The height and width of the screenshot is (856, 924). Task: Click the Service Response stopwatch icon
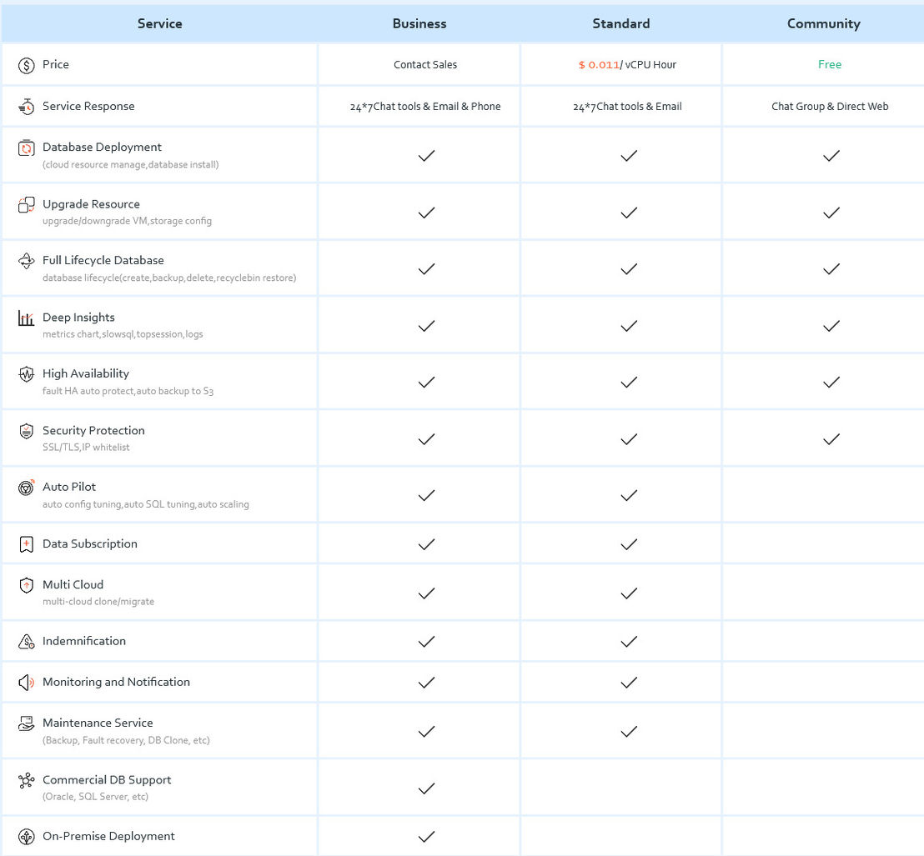26,107
